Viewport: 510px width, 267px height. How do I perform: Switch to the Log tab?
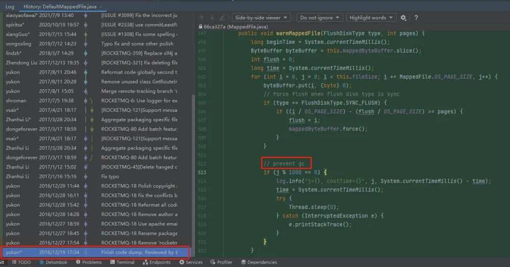(x=10, y=7)
